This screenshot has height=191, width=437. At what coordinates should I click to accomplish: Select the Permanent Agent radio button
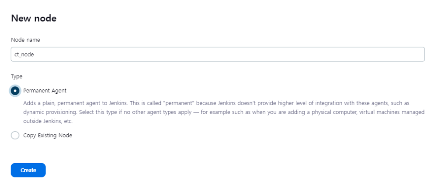click(x=15, y=91)
